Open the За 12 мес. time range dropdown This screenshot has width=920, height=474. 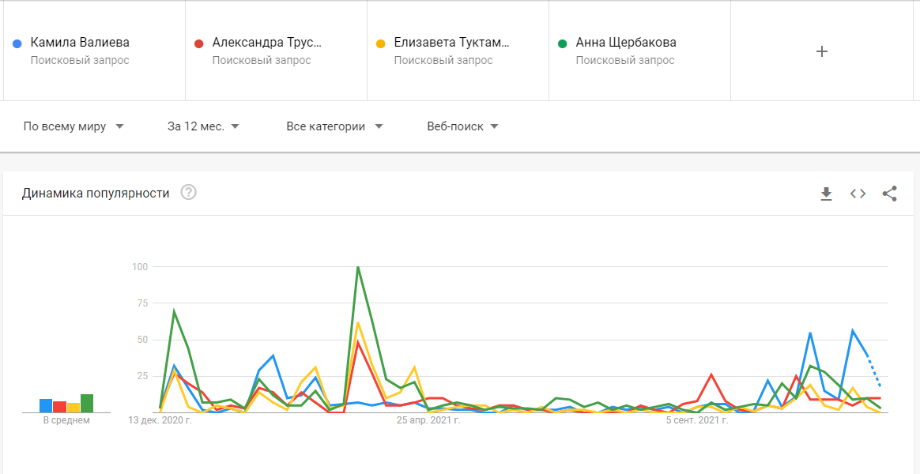(x=203, y=126)
